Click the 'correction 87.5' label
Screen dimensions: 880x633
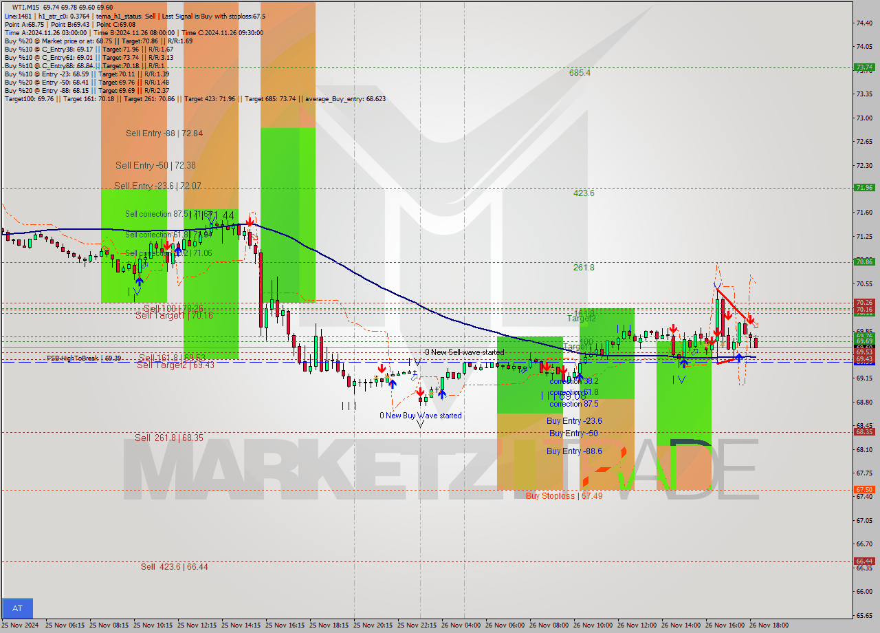pyautogui.click(x=574, y=404)
